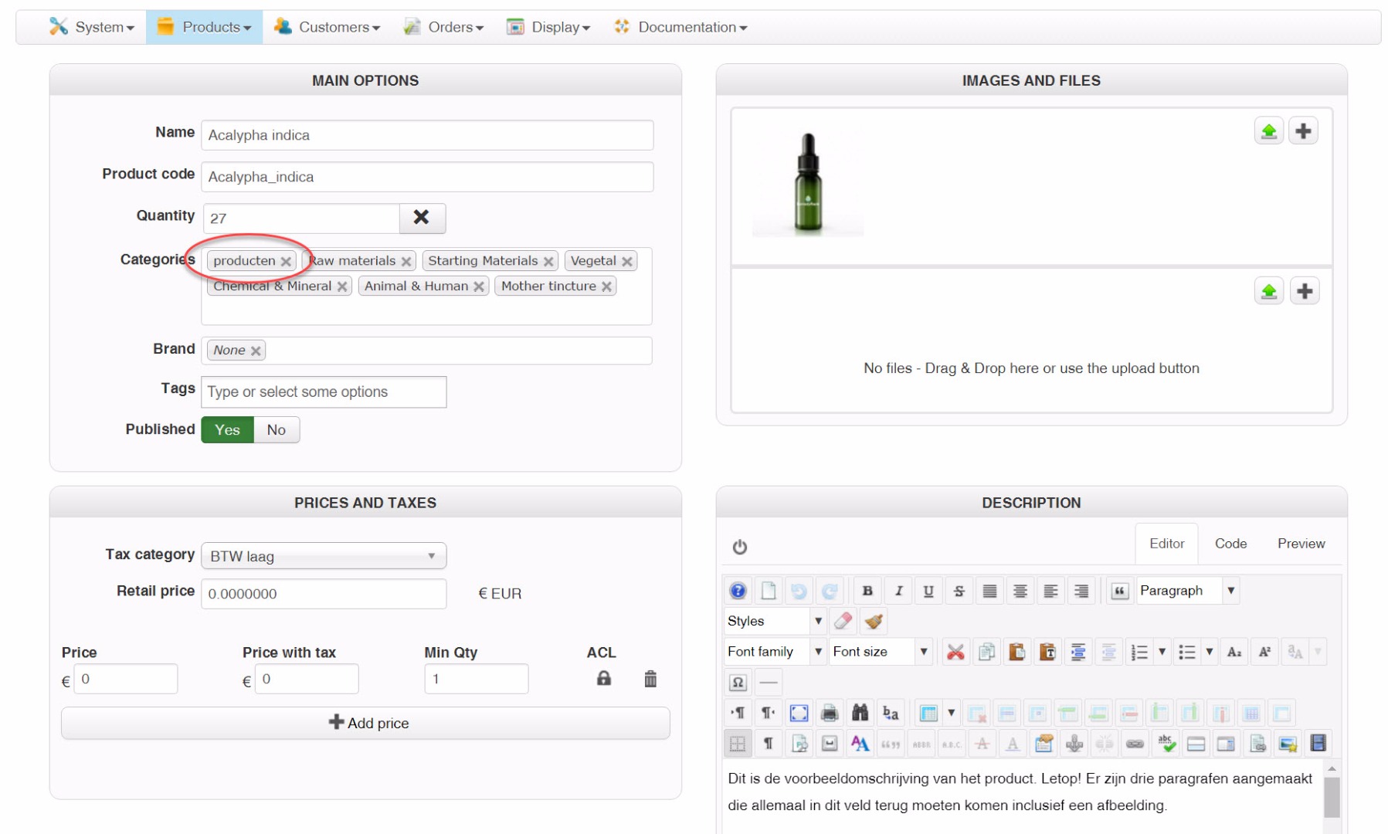Open the Products menu
Image resolution: width=1388 pixels, height=834 pixels.
205,27
